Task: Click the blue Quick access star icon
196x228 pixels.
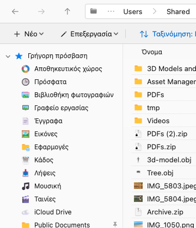Action: (19, 56)
